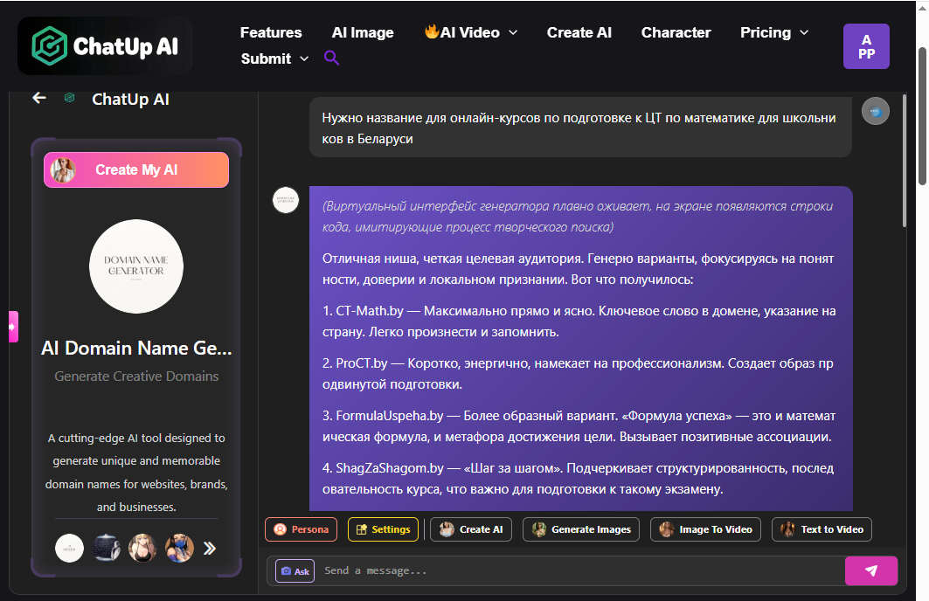Viewport: 929px width, 601px height.
Task: Click the user message about онлайн-курсов
Action: 579,128
